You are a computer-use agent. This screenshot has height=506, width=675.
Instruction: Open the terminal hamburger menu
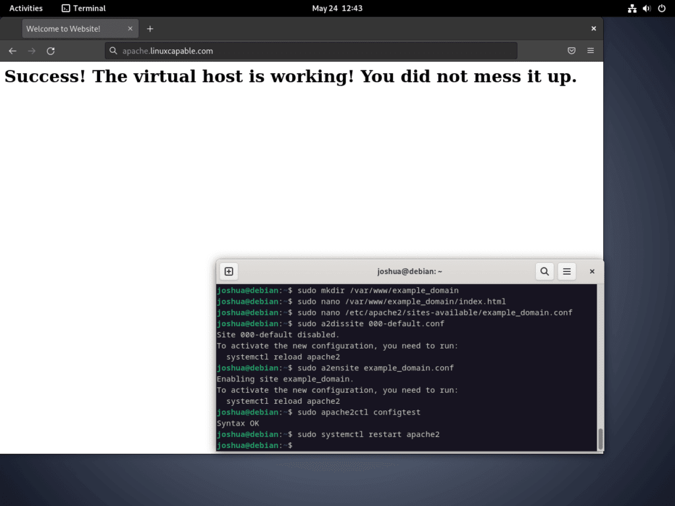click(567, 271)
